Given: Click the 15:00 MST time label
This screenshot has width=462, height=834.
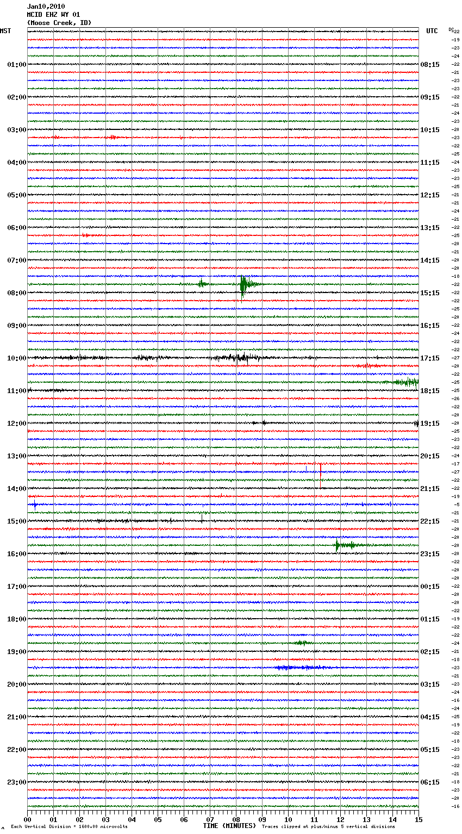Looking at the screenshot, I should tap(16, 521).
